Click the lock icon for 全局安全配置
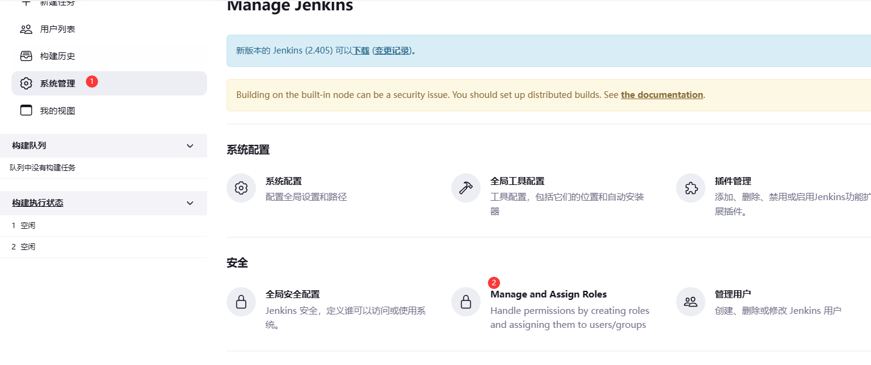This screenshot has height=365, width=871. [x=241, y=302]
